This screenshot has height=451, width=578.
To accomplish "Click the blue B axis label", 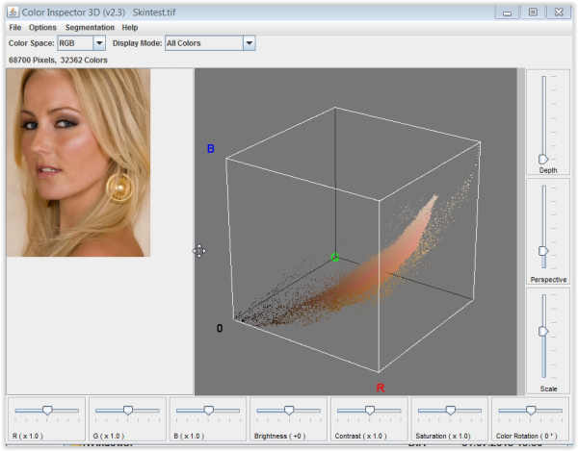I will click(211, 148).
